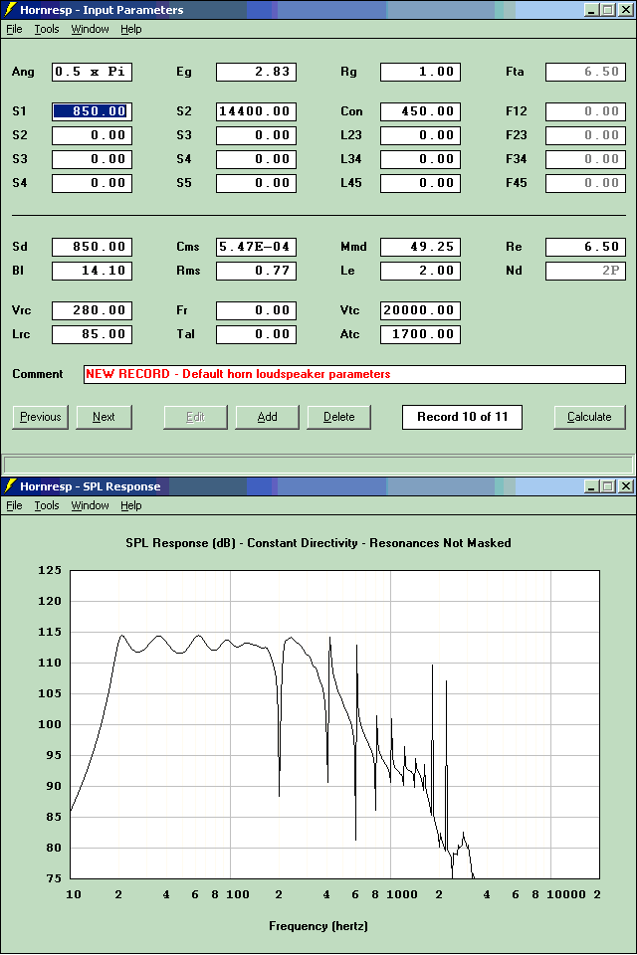637x955 pixels.
Task: Click the S3 field in second column
Action: pos(256,135)
